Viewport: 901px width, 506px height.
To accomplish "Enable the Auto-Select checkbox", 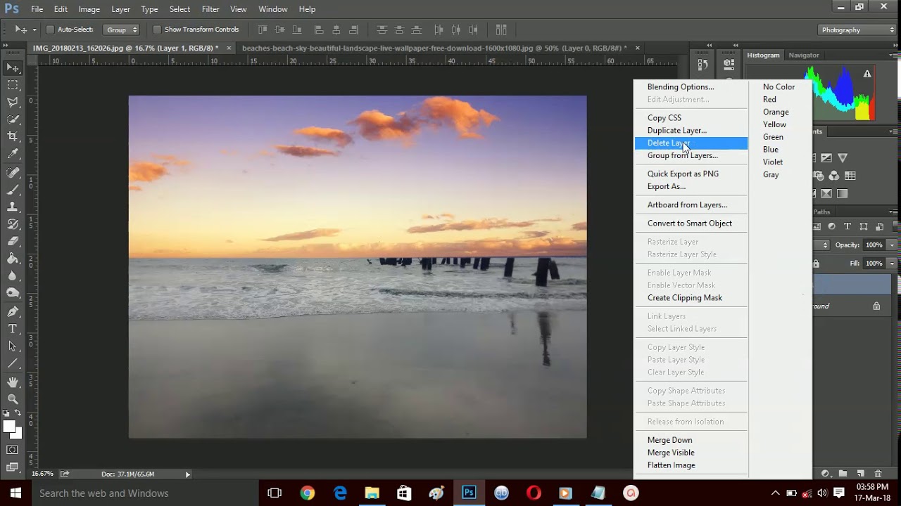I will [50, 30].
